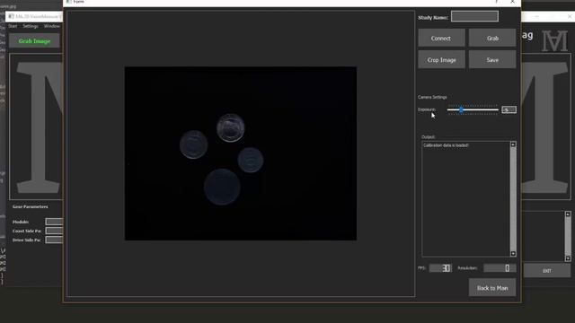Close the background VisionMeasure window
The image size is (575, 323).
[x=570, y=16]
